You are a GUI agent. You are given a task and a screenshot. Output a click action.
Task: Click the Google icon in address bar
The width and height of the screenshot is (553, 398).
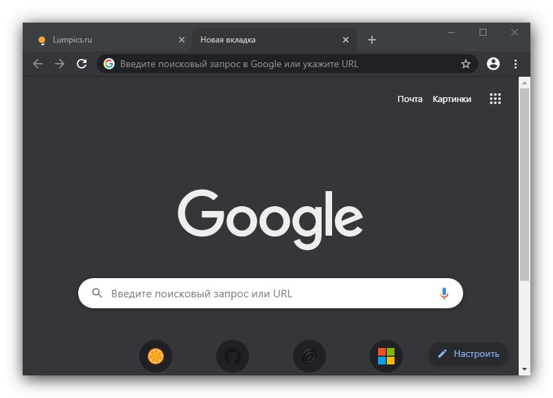(109, 64)
